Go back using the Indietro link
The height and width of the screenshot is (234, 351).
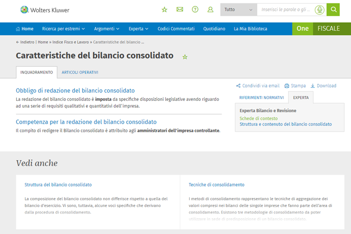(25, 42)
